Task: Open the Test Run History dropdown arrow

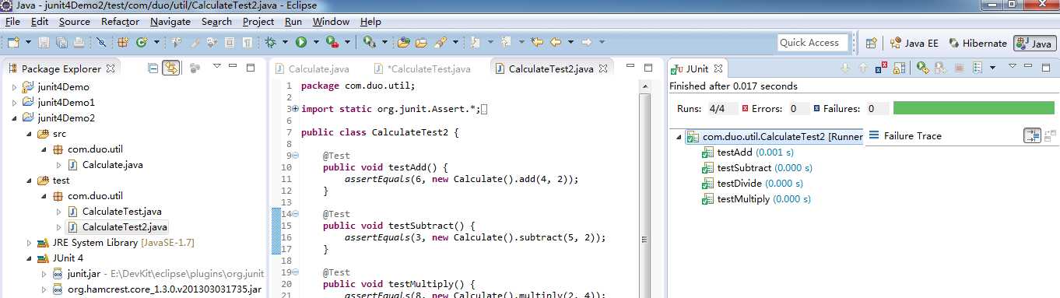Action: 992,68
